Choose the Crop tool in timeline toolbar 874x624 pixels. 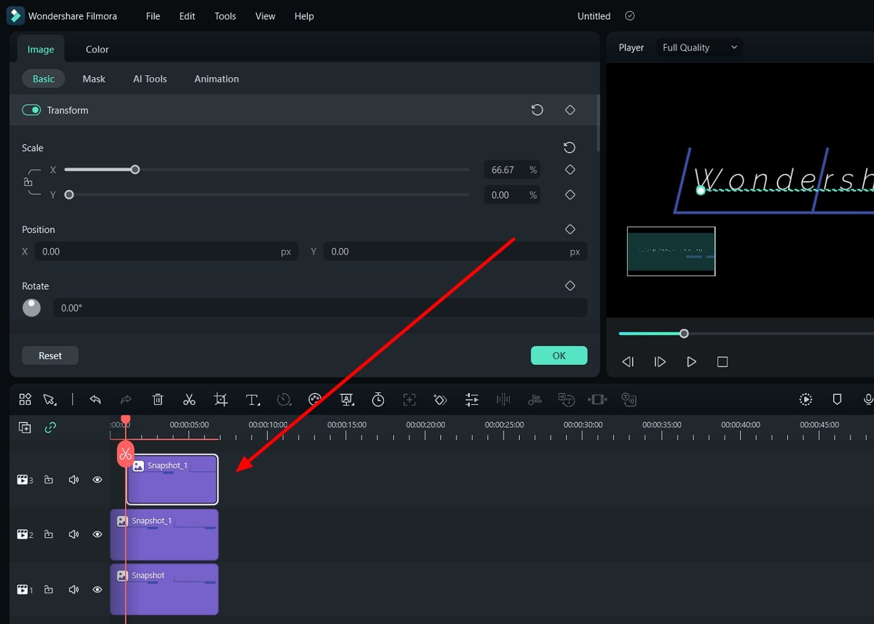[221, 400]
